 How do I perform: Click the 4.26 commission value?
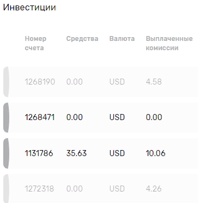tap(154, 189)
